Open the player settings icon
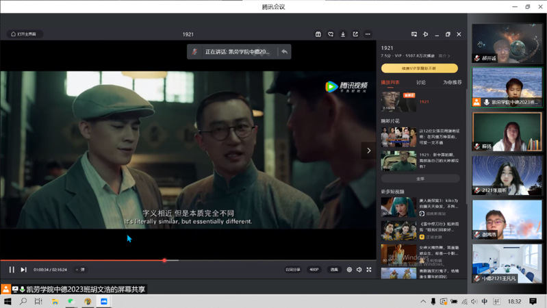Image resolution: width=547 pixels, height=308 pixels. (x=349, y=270)
